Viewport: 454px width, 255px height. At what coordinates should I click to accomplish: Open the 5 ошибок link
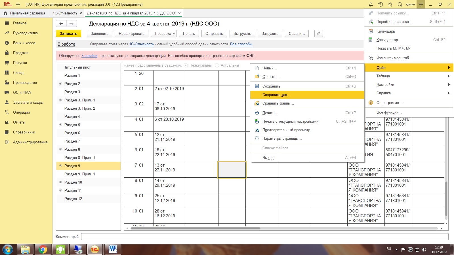coord(89,56)
